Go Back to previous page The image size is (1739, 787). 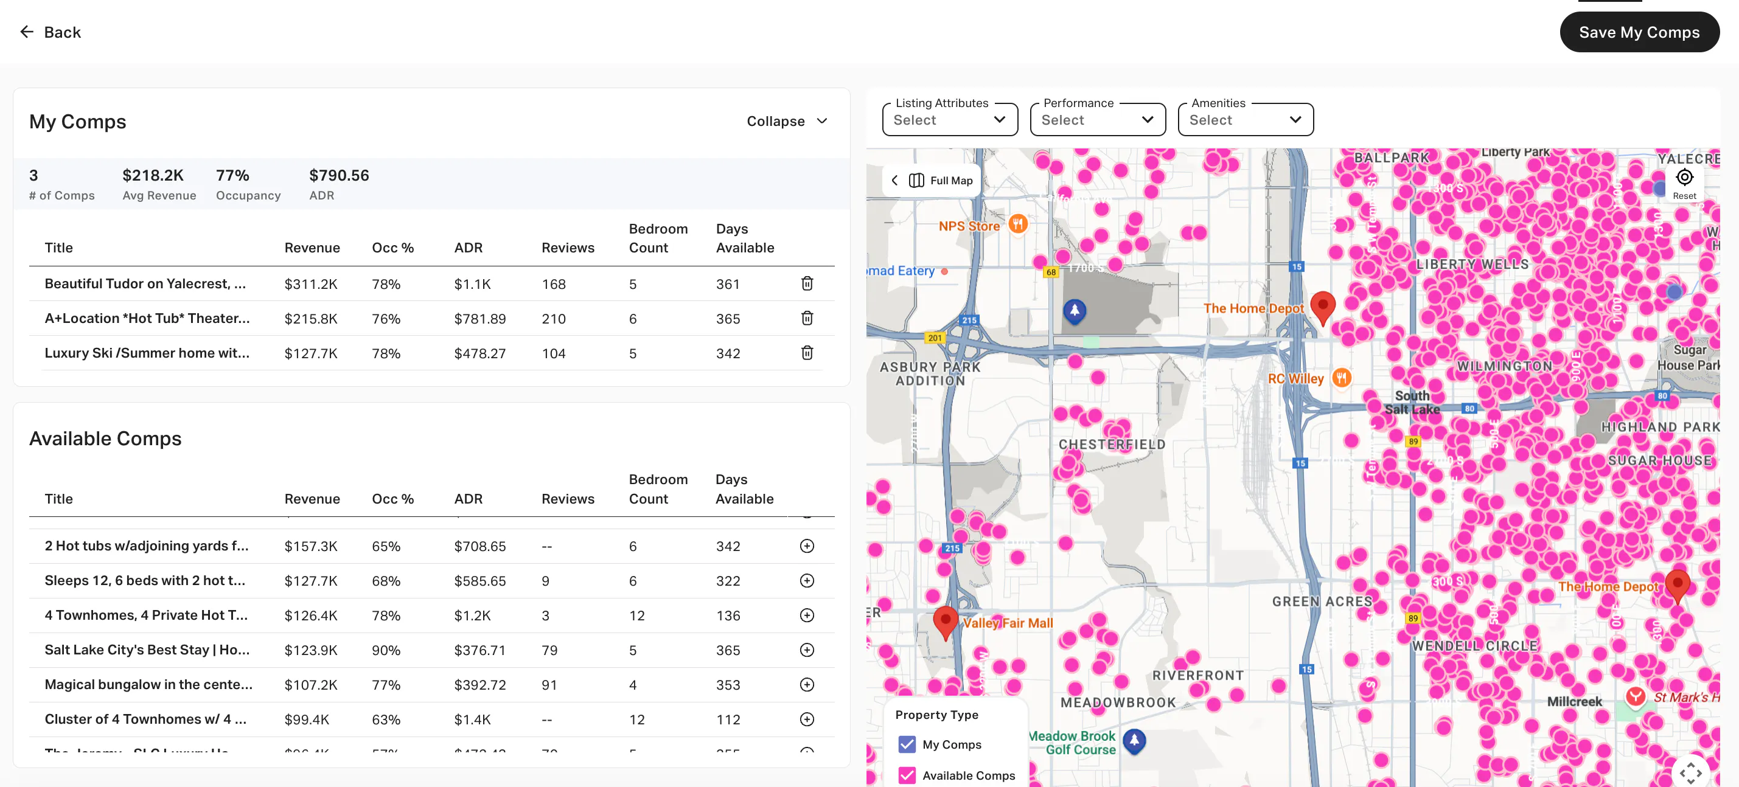(50, 32)
